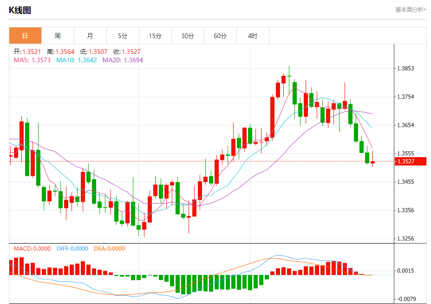The height and width of the screenshot is (304, 431).
Task: Click the 低:1.3507 low price value
Action: (x=94, y=52)
